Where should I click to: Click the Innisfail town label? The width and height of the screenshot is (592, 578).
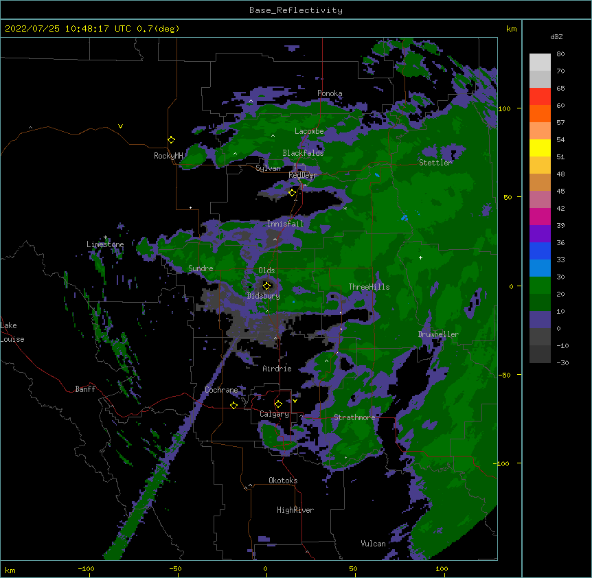[285, 224]
